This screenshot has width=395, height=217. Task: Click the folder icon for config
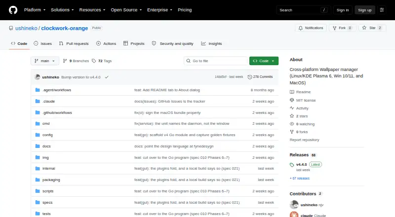pyautogui.click(x=38, y=135)
